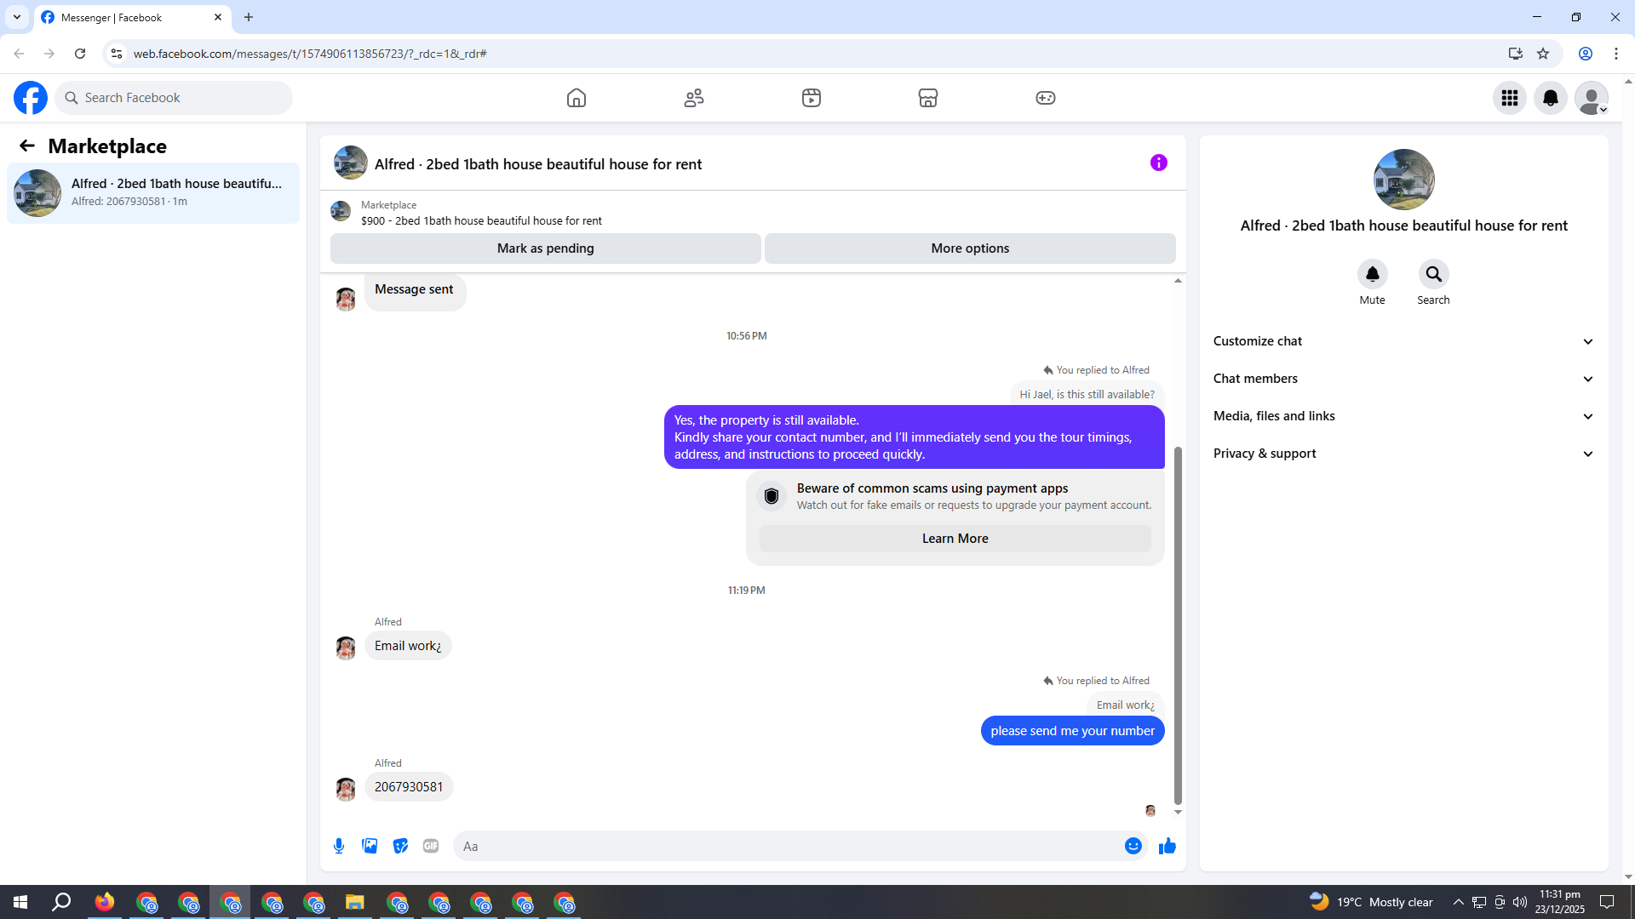The image size is (1635, 919).
Task: Mute this conversation
Action: click(1372, 274)
